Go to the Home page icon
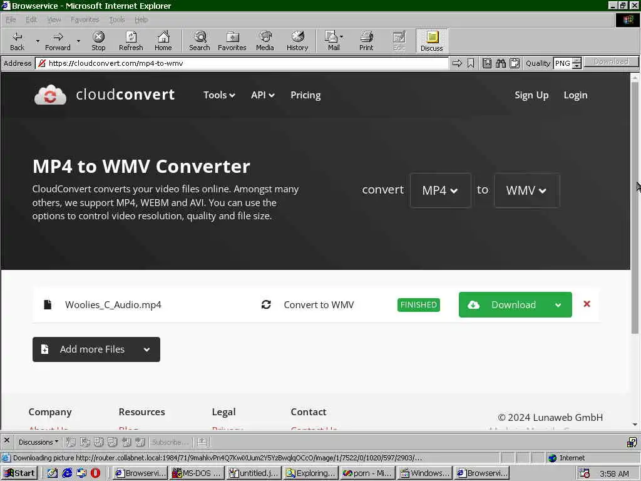Image resolution: width=641 pixels, height=481 pixels. coord(163,41)
